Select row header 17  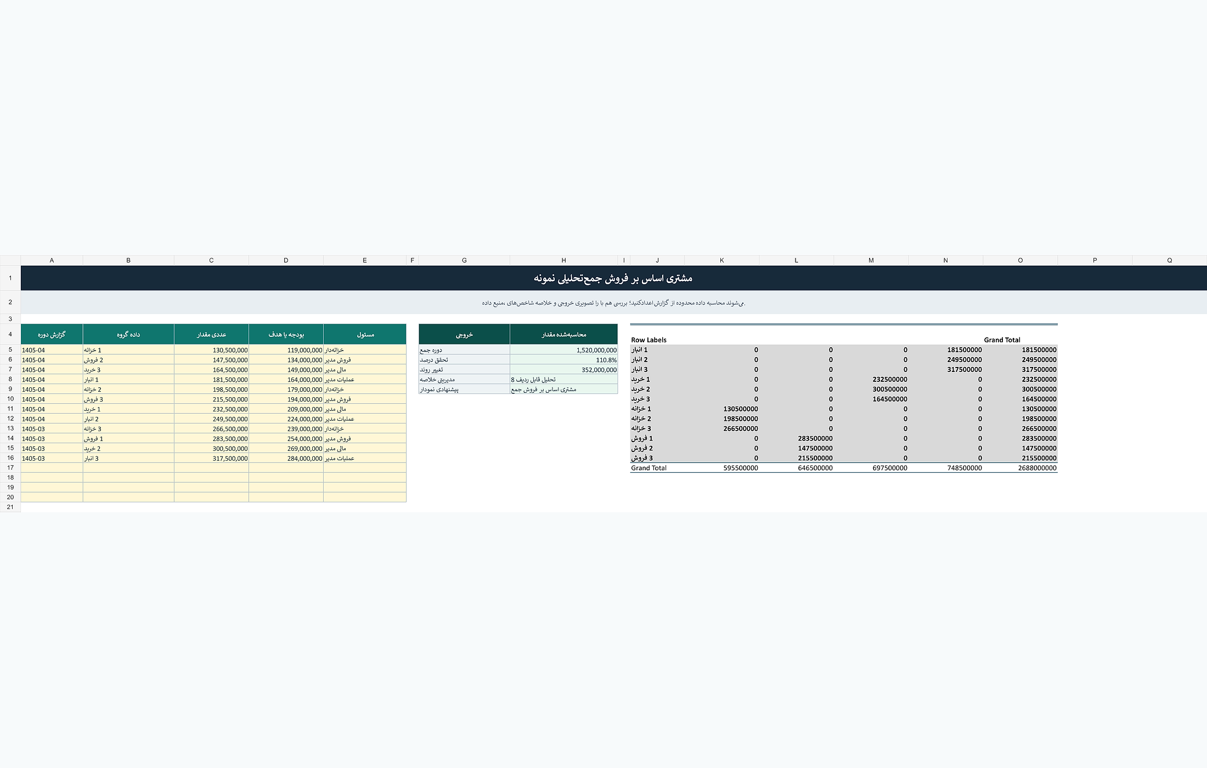coord(10,468)
